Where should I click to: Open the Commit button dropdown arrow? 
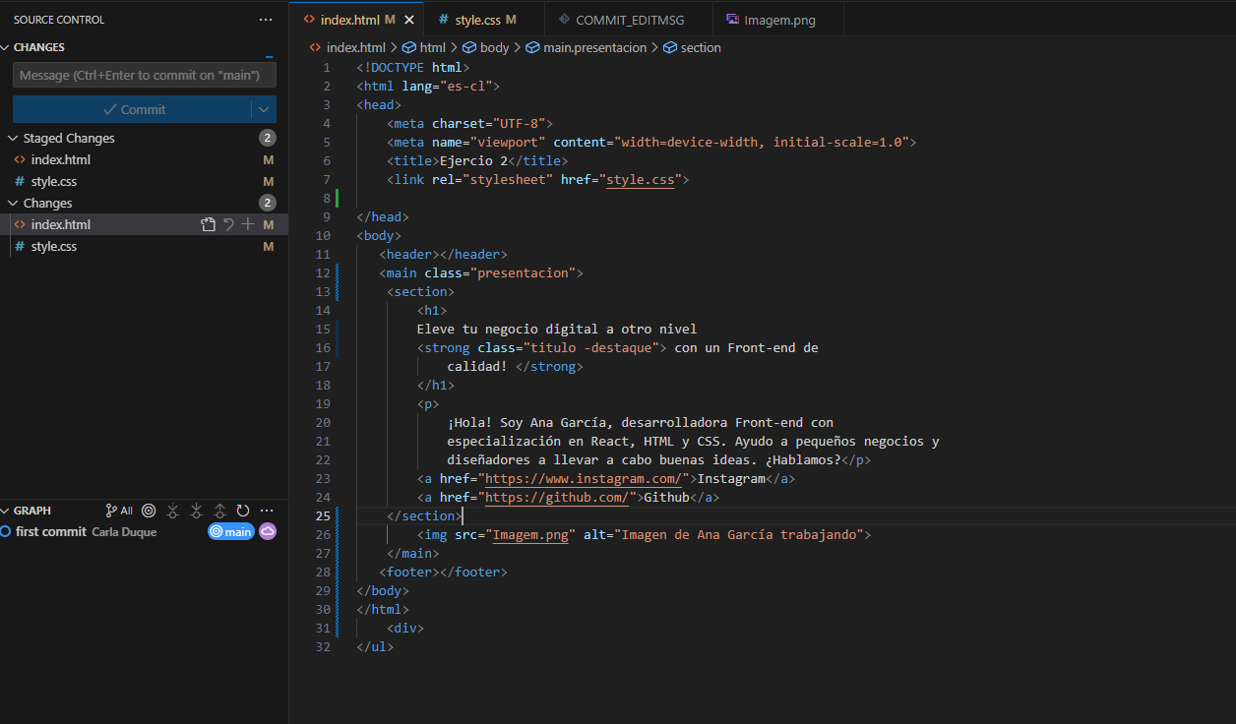click(265, 109)
